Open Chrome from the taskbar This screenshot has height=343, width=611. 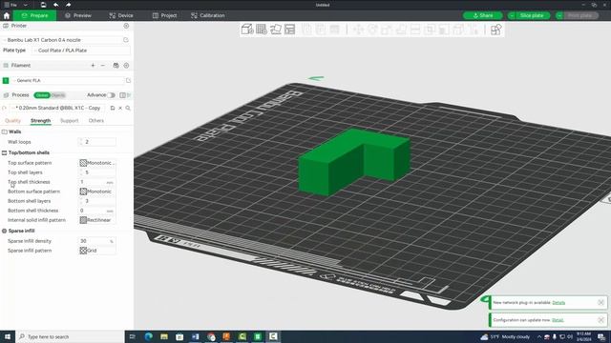(x=211, y=336)
